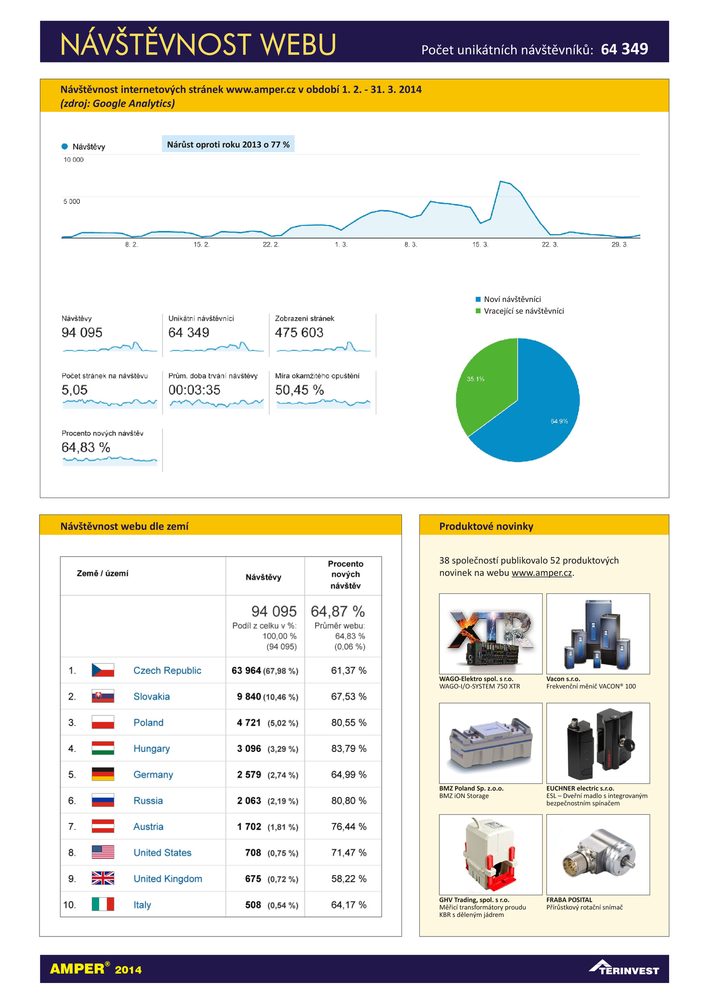This screenshot has height=1003, width=710.
Task: Open the Vacon frequency converter thumbnail
Action: pos(598,634)
